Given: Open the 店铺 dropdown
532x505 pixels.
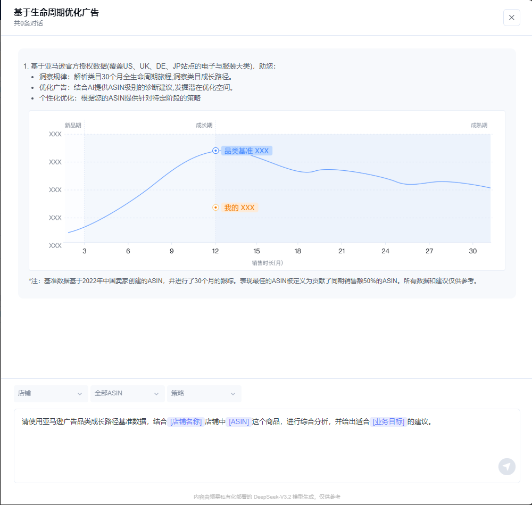Looking at the screenshot, I should pos(51,394).
